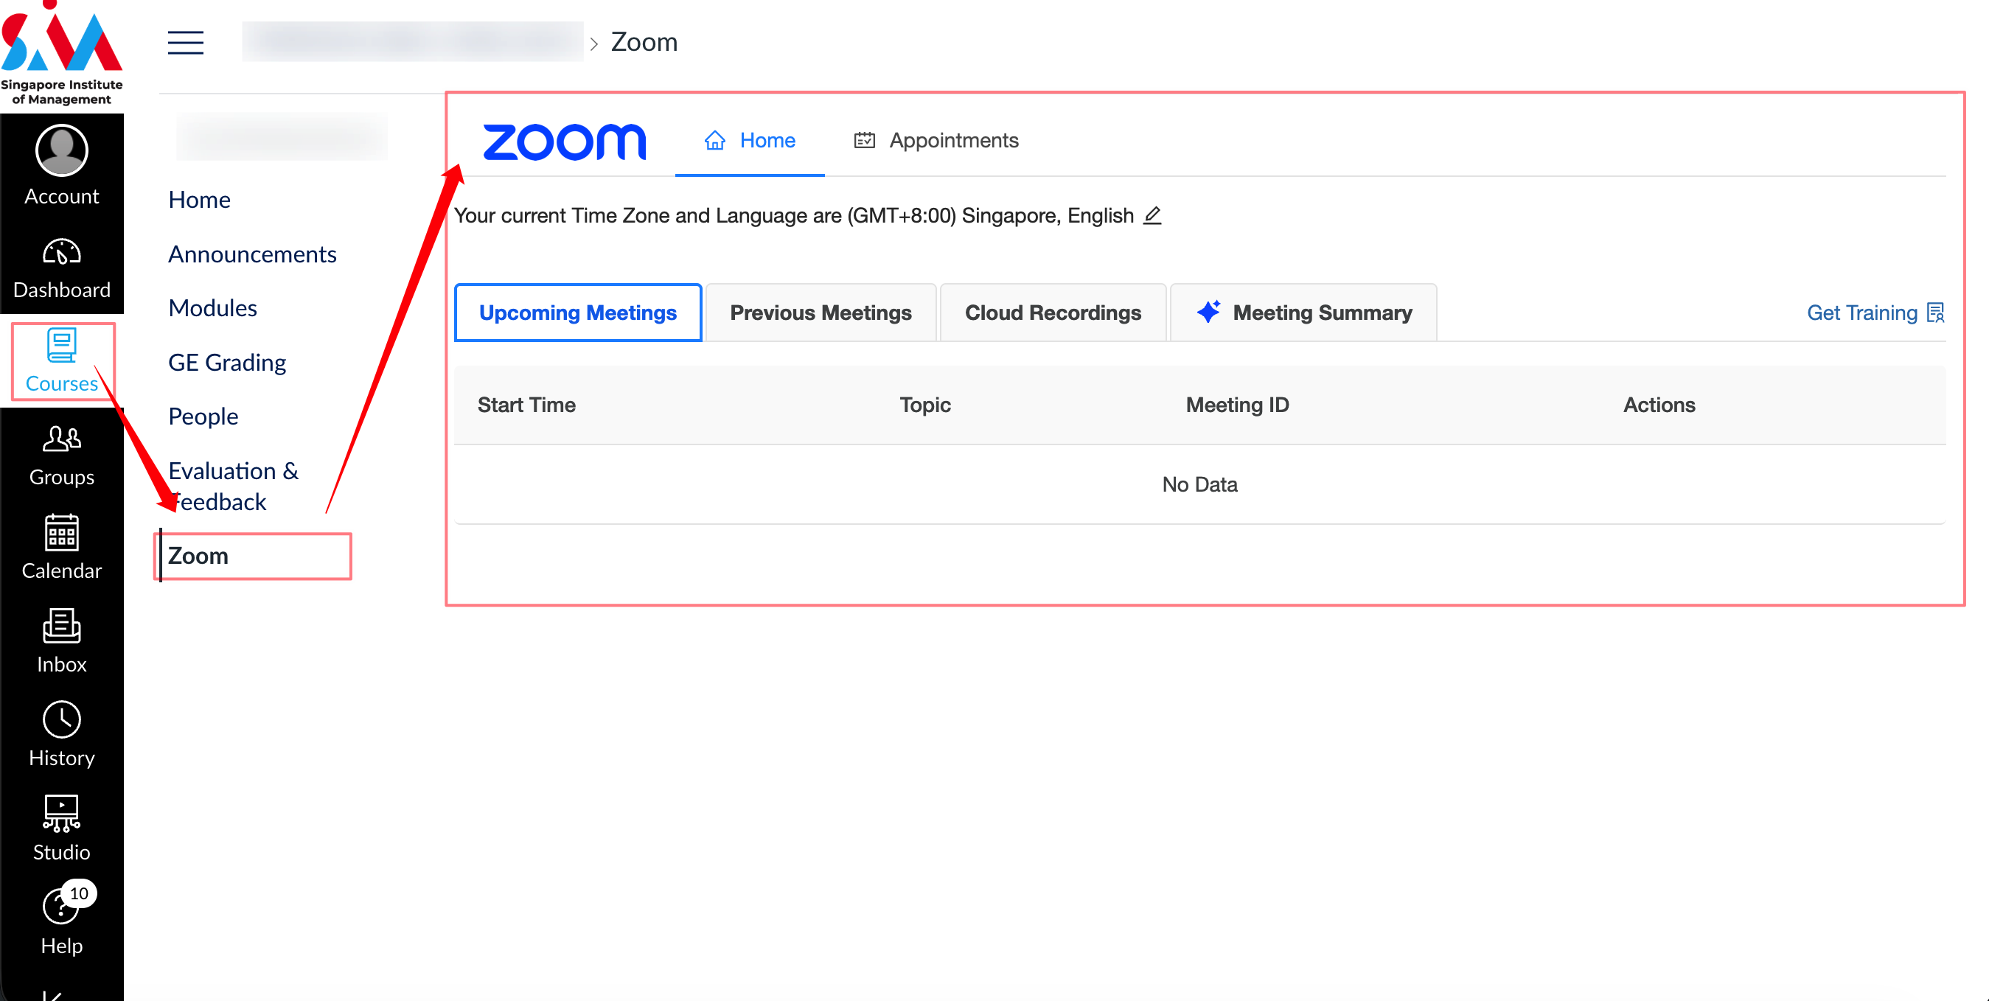Click the Courses book icon
This screenshot has width=1989, height=1001.
pyautogui.click(x=62, y=346)
